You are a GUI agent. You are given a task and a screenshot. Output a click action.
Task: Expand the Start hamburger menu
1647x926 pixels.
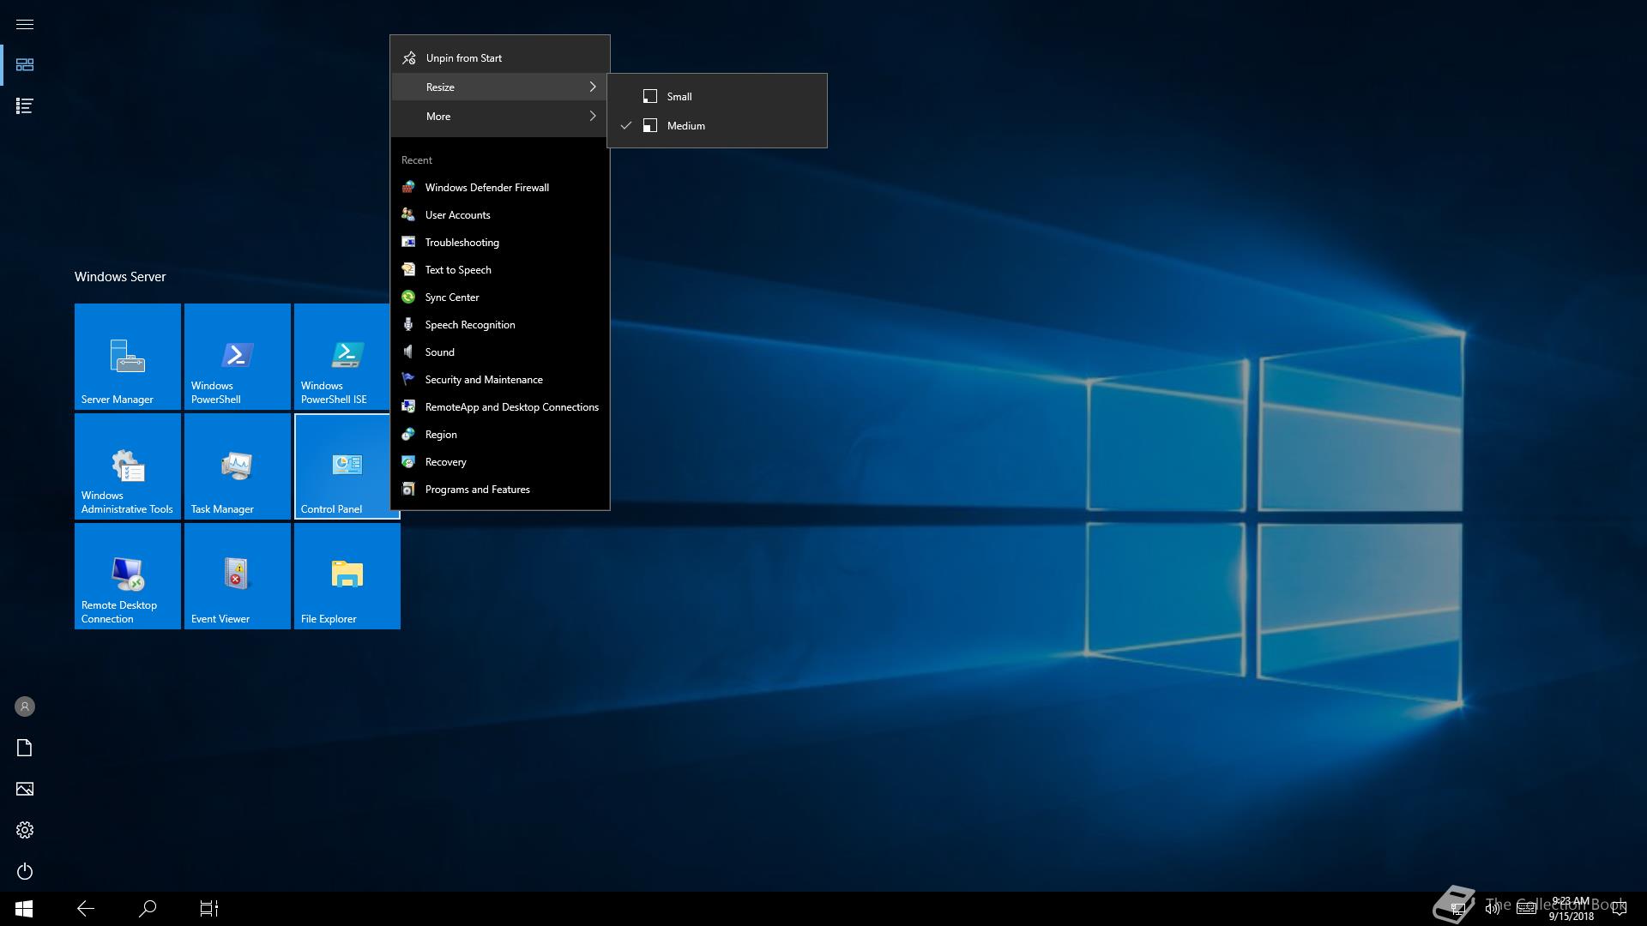(25, 24)
